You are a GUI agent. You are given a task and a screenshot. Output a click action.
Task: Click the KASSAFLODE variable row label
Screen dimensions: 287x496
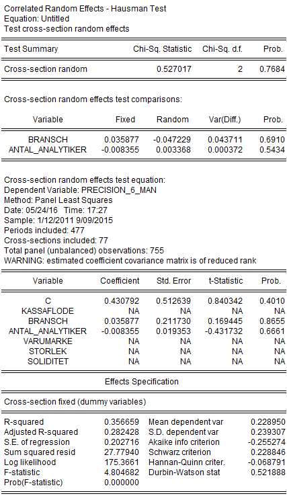[x=48, y=311]
